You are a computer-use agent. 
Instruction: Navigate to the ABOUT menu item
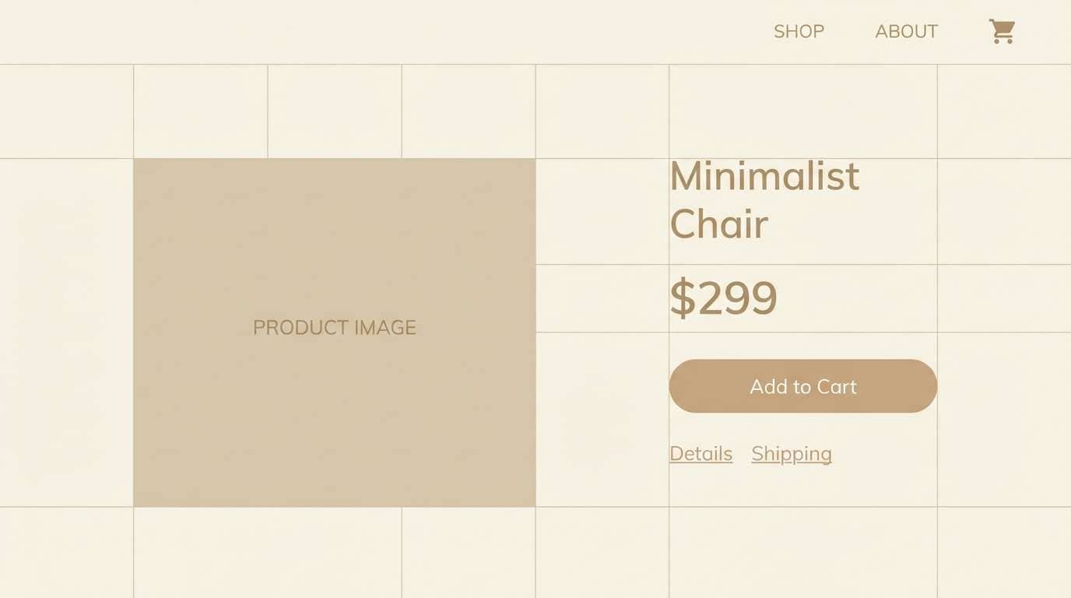(x=906, y=31)
